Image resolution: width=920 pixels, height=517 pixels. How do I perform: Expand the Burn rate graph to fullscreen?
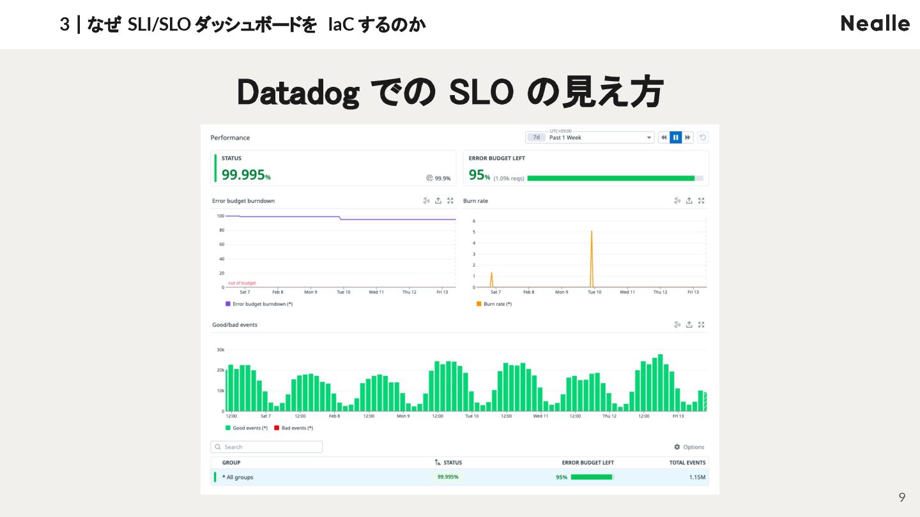[701, 200]
